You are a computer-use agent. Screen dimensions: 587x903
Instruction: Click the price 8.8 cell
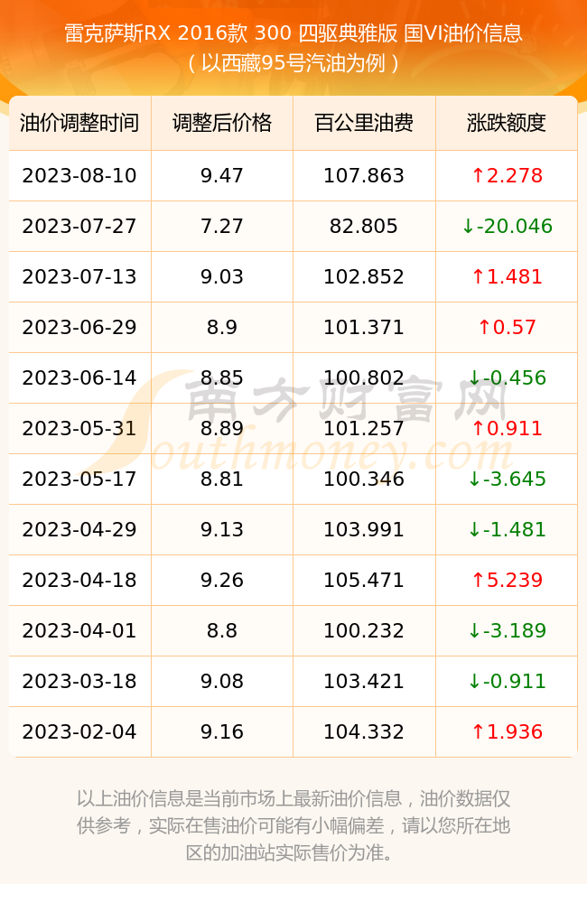222,630
